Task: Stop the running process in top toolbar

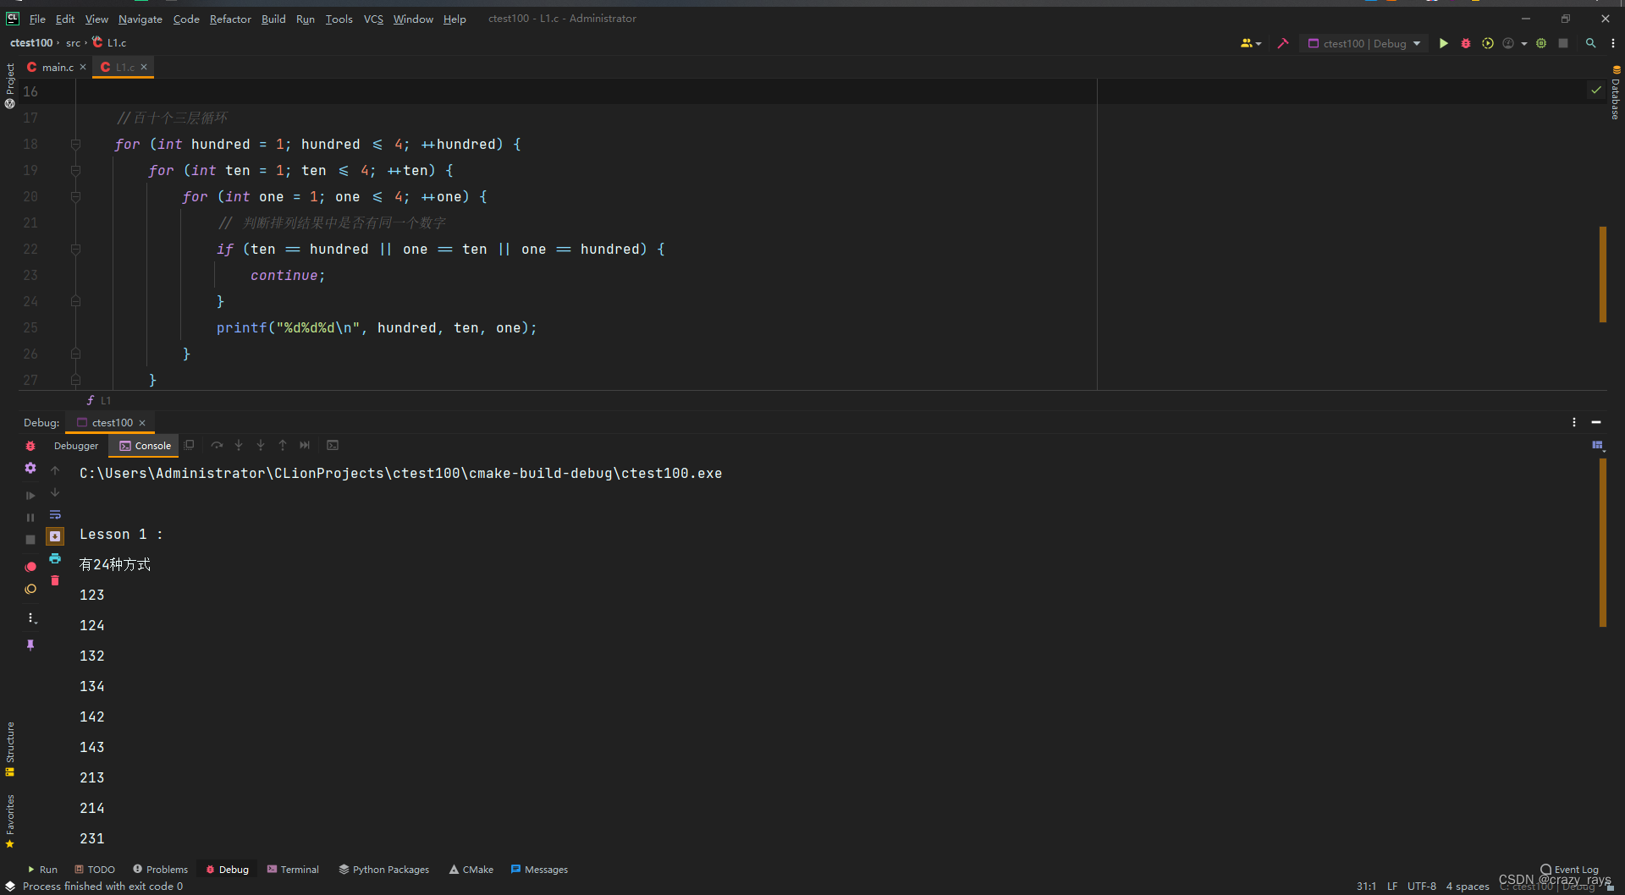Action: (1563, 43)
